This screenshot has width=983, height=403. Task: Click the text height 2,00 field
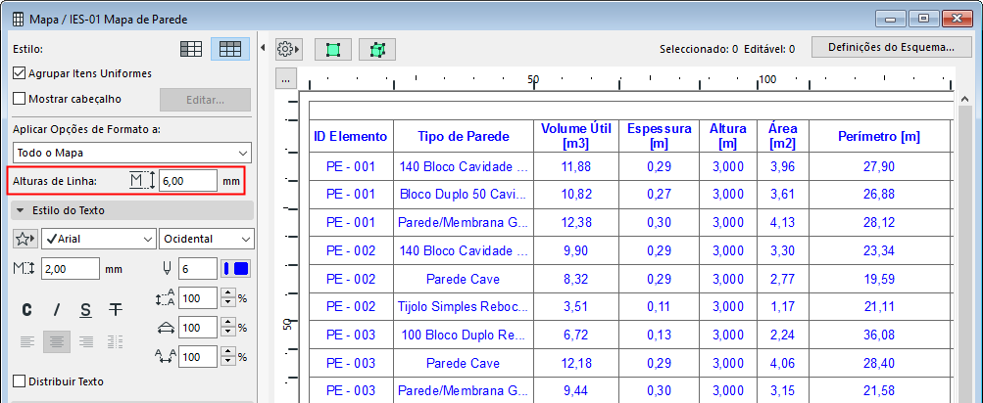pos(71,269)
